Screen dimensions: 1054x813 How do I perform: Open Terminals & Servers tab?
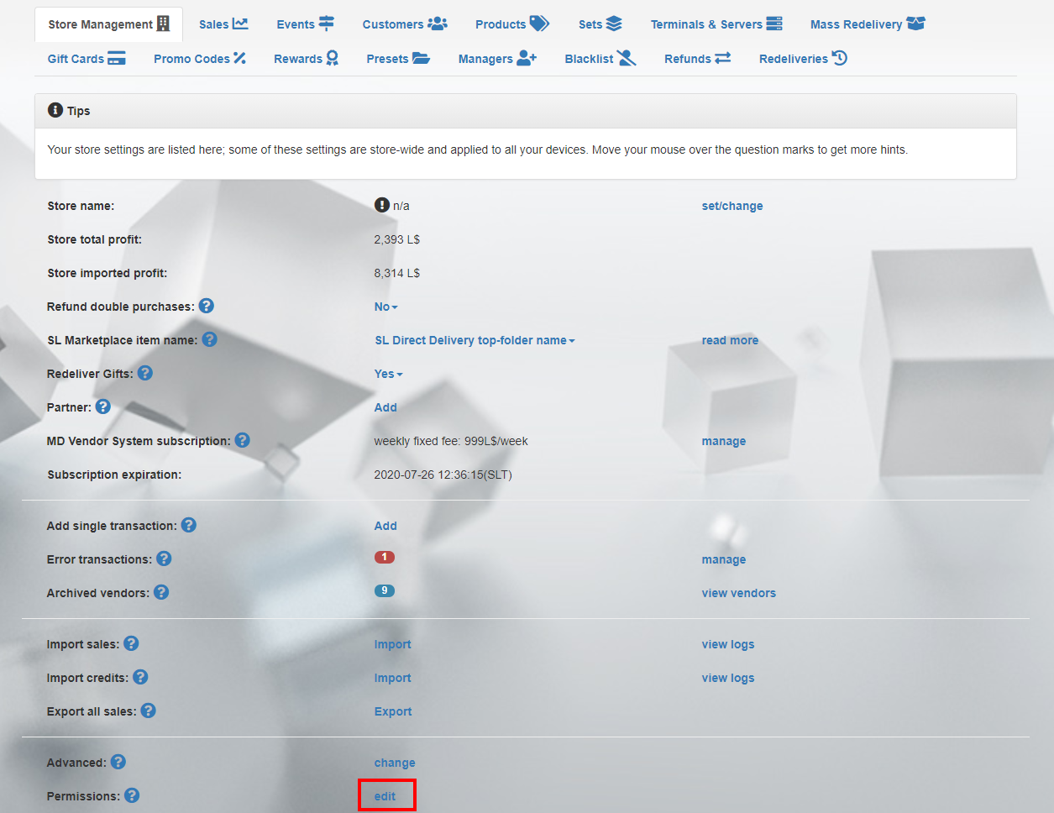pyautogui.click(x=716, y=24)
